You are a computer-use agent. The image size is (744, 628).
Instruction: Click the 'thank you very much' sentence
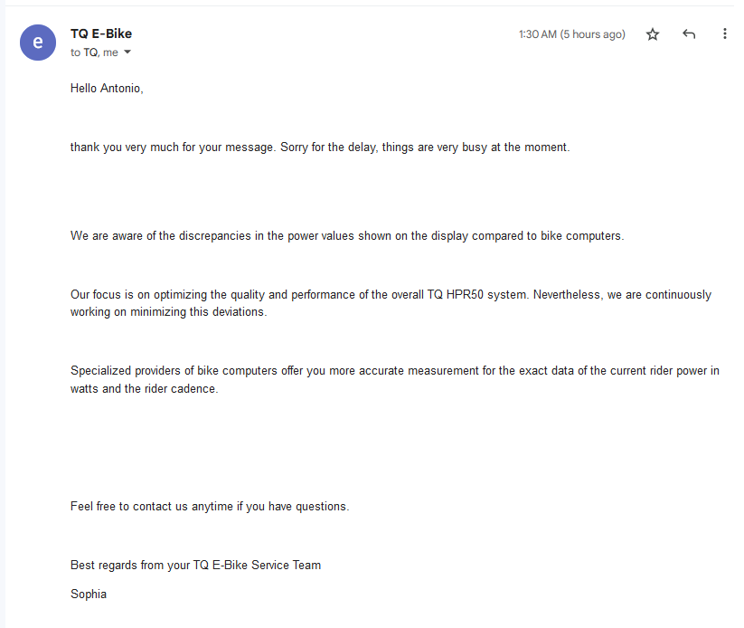(x=172, y=147)
